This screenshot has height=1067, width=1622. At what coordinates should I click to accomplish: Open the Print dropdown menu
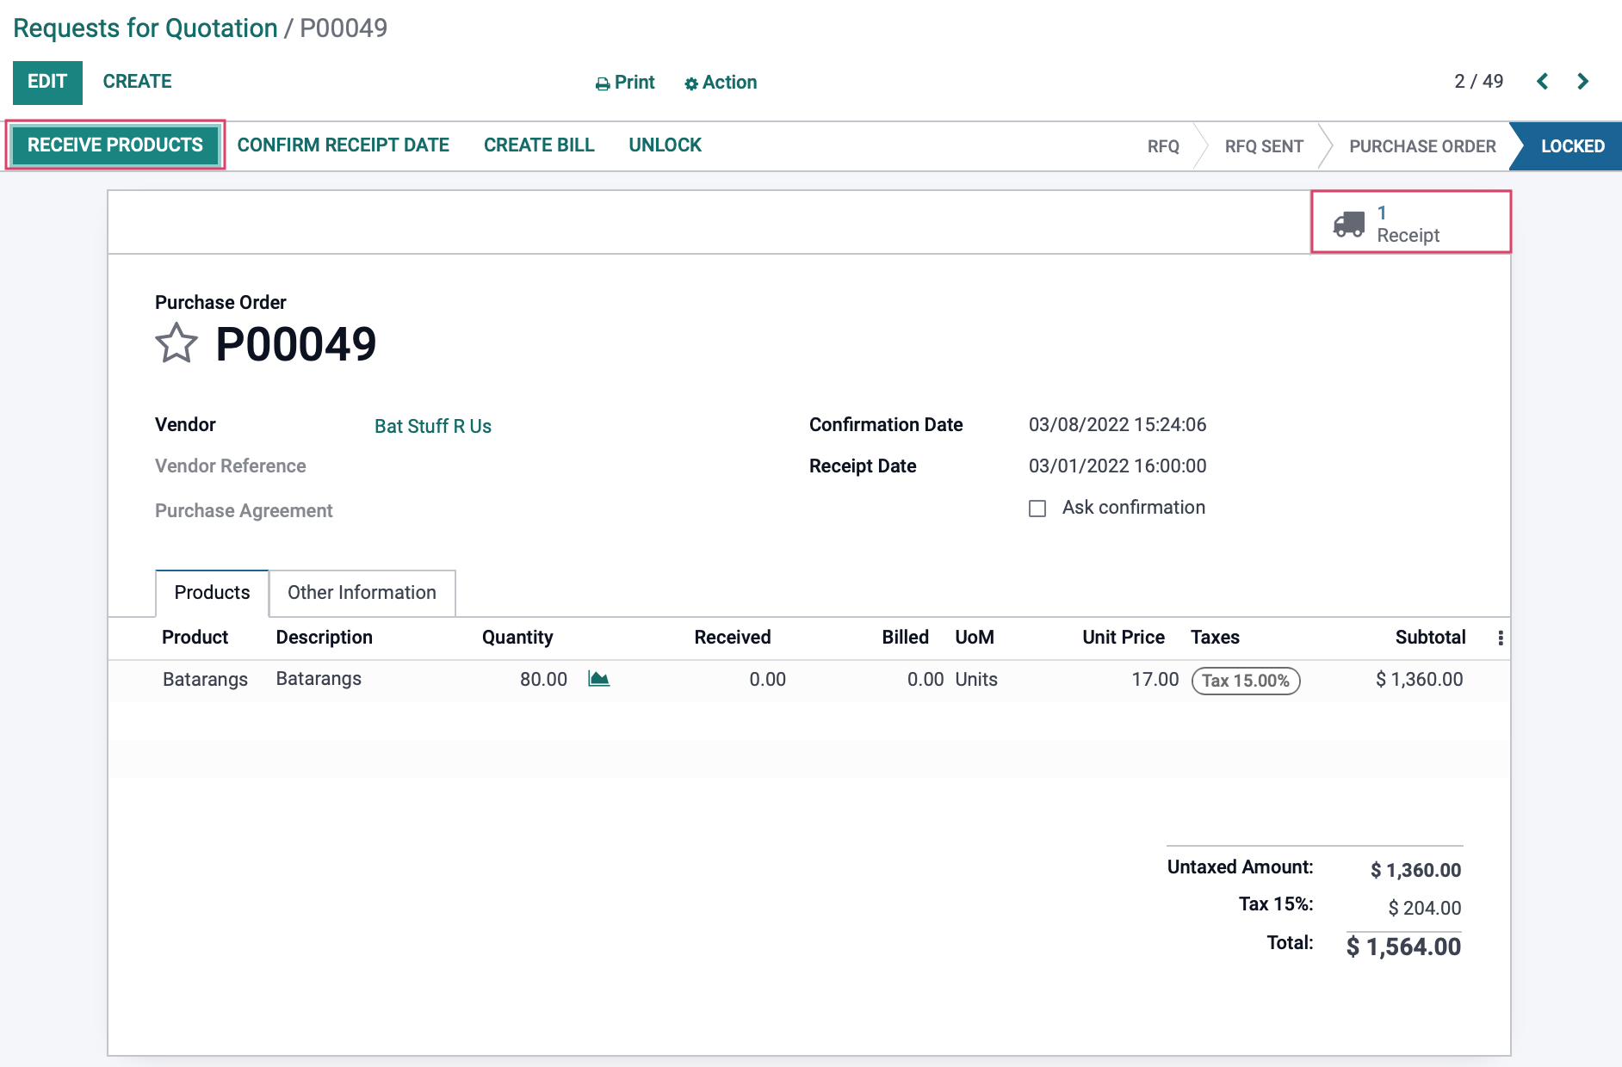pyautogui.click(x=625, y=83)
